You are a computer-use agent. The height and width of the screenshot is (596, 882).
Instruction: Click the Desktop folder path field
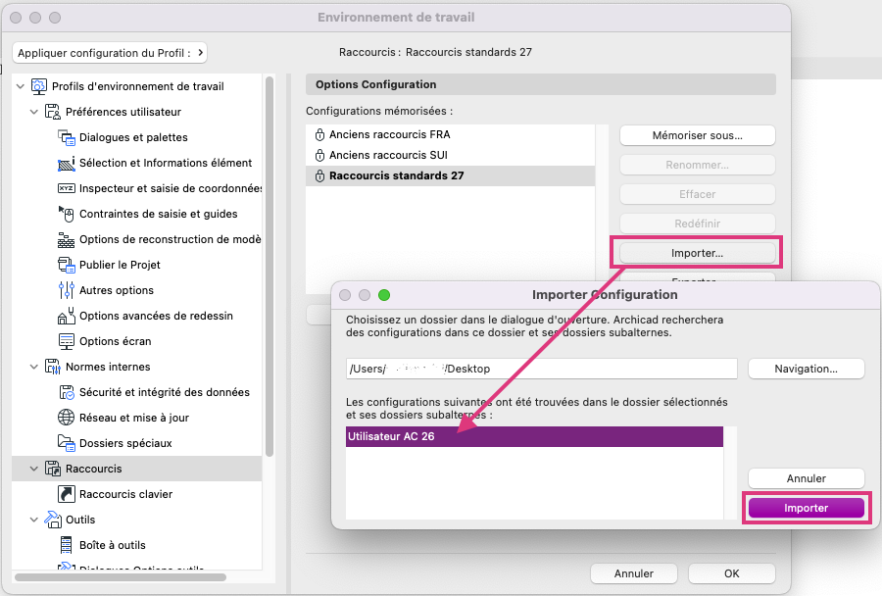coord(541,369)
